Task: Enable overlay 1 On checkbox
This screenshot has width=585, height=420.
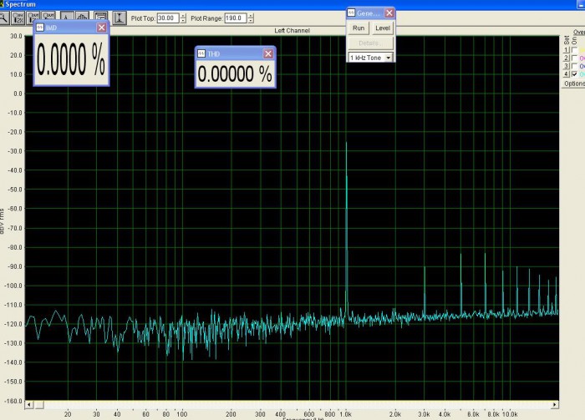Action: click(574, 49)
